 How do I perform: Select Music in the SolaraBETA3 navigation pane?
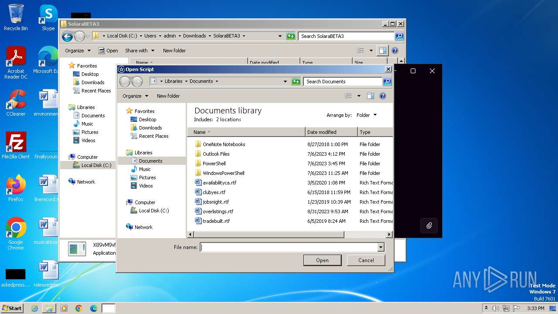tap(83, 124)
